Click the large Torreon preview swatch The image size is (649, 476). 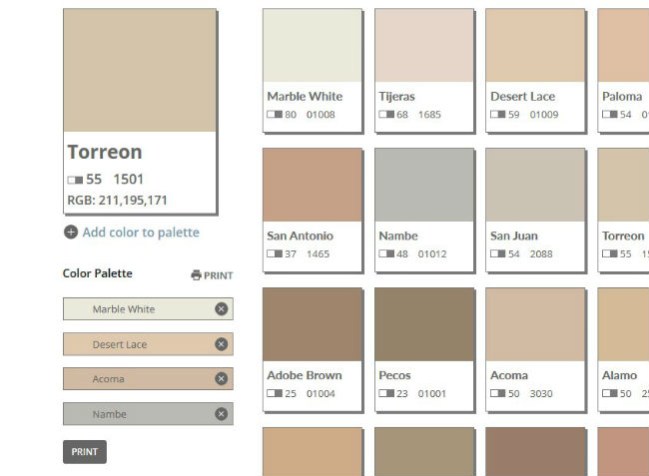(x=140, y=70)
